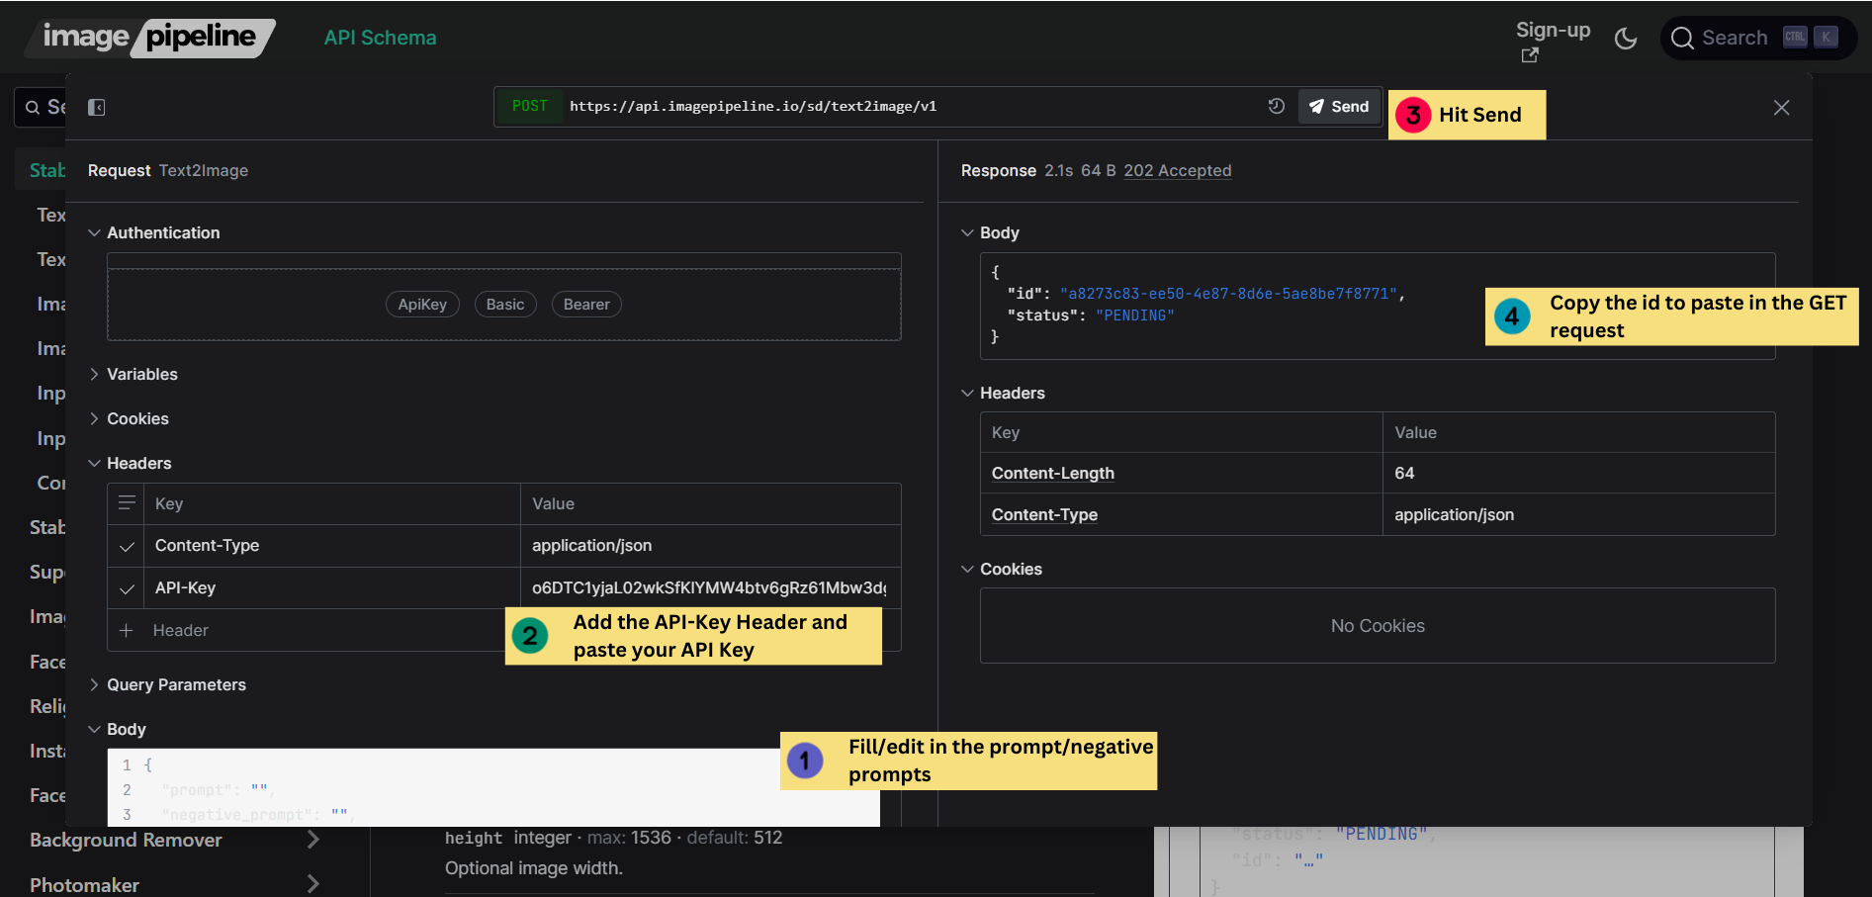The width and height of the screenshot is (1872, 897).
Task: Expand the Variables section
Action: [133, 374]
